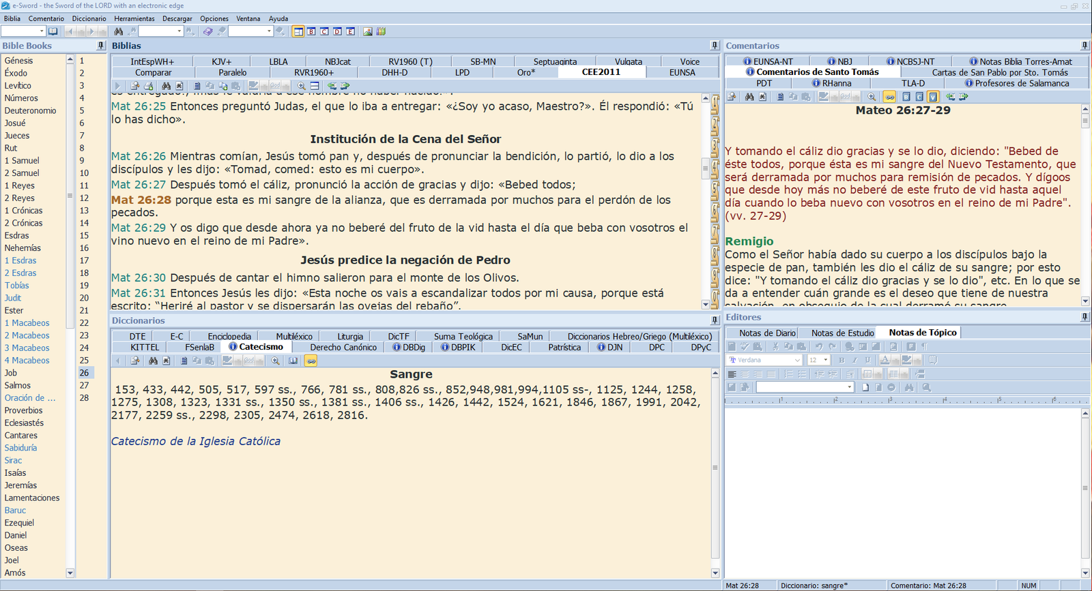Screen dimensions: 1092x591
Task: Toggle the link sync button in Comentarios toolbar
Action: coord(889,97)
